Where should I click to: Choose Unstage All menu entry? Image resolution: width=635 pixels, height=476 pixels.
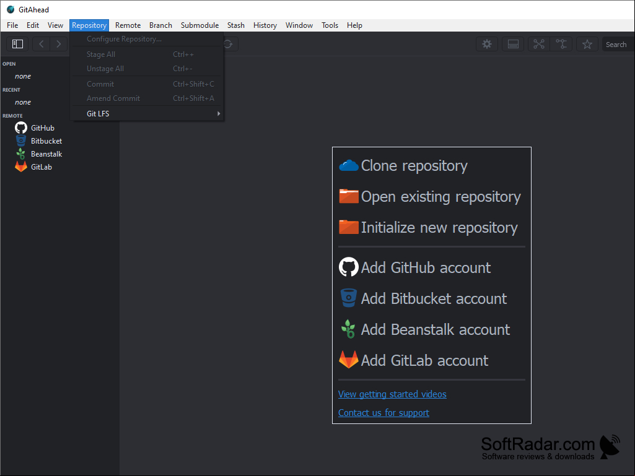click(x=147, y=69)
